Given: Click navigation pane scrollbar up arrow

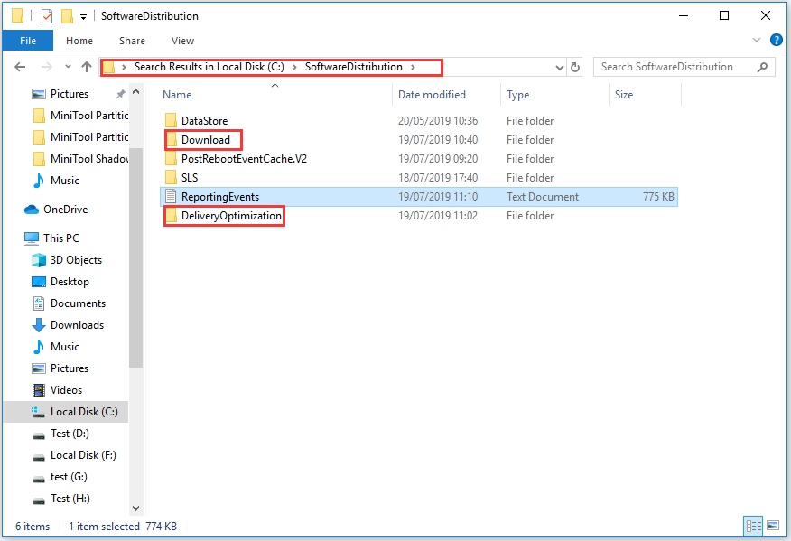Looking at the screenshot, I should pyautogui.click(x=135, y=92).
